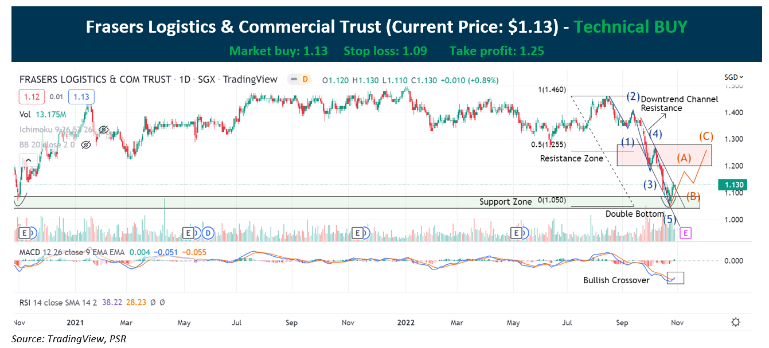This screenshot has height=348, width=769.
Task: Open the May 2021 earnings E marker
Action: (188, 233)
